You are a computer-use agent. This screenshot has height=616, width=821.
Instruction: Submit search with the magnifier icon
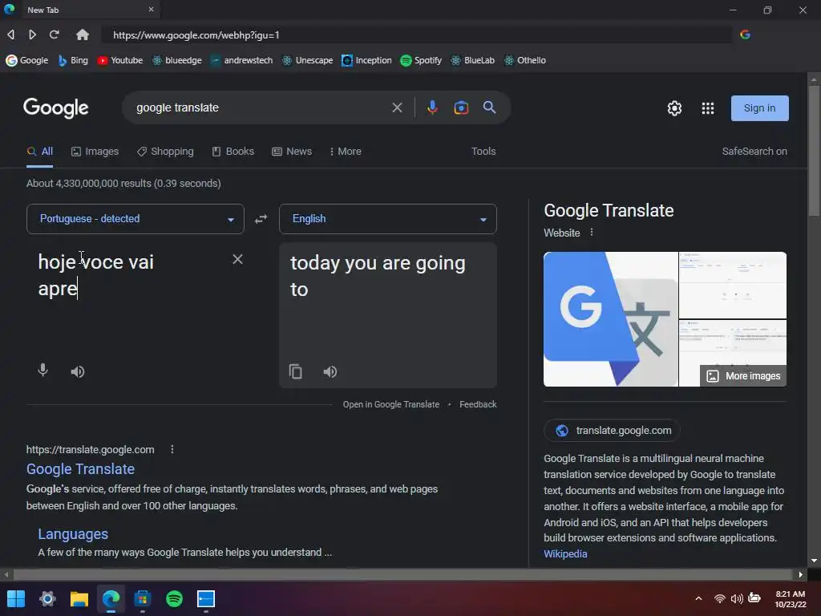(x=489, y=107)
